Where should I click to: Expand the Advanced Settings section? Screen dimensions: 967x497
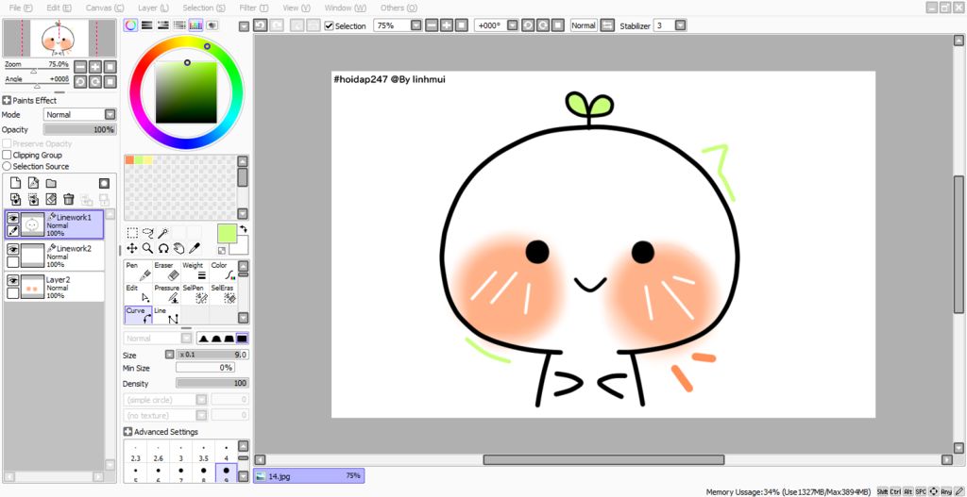pyautogui.click(x=127, y=432)
